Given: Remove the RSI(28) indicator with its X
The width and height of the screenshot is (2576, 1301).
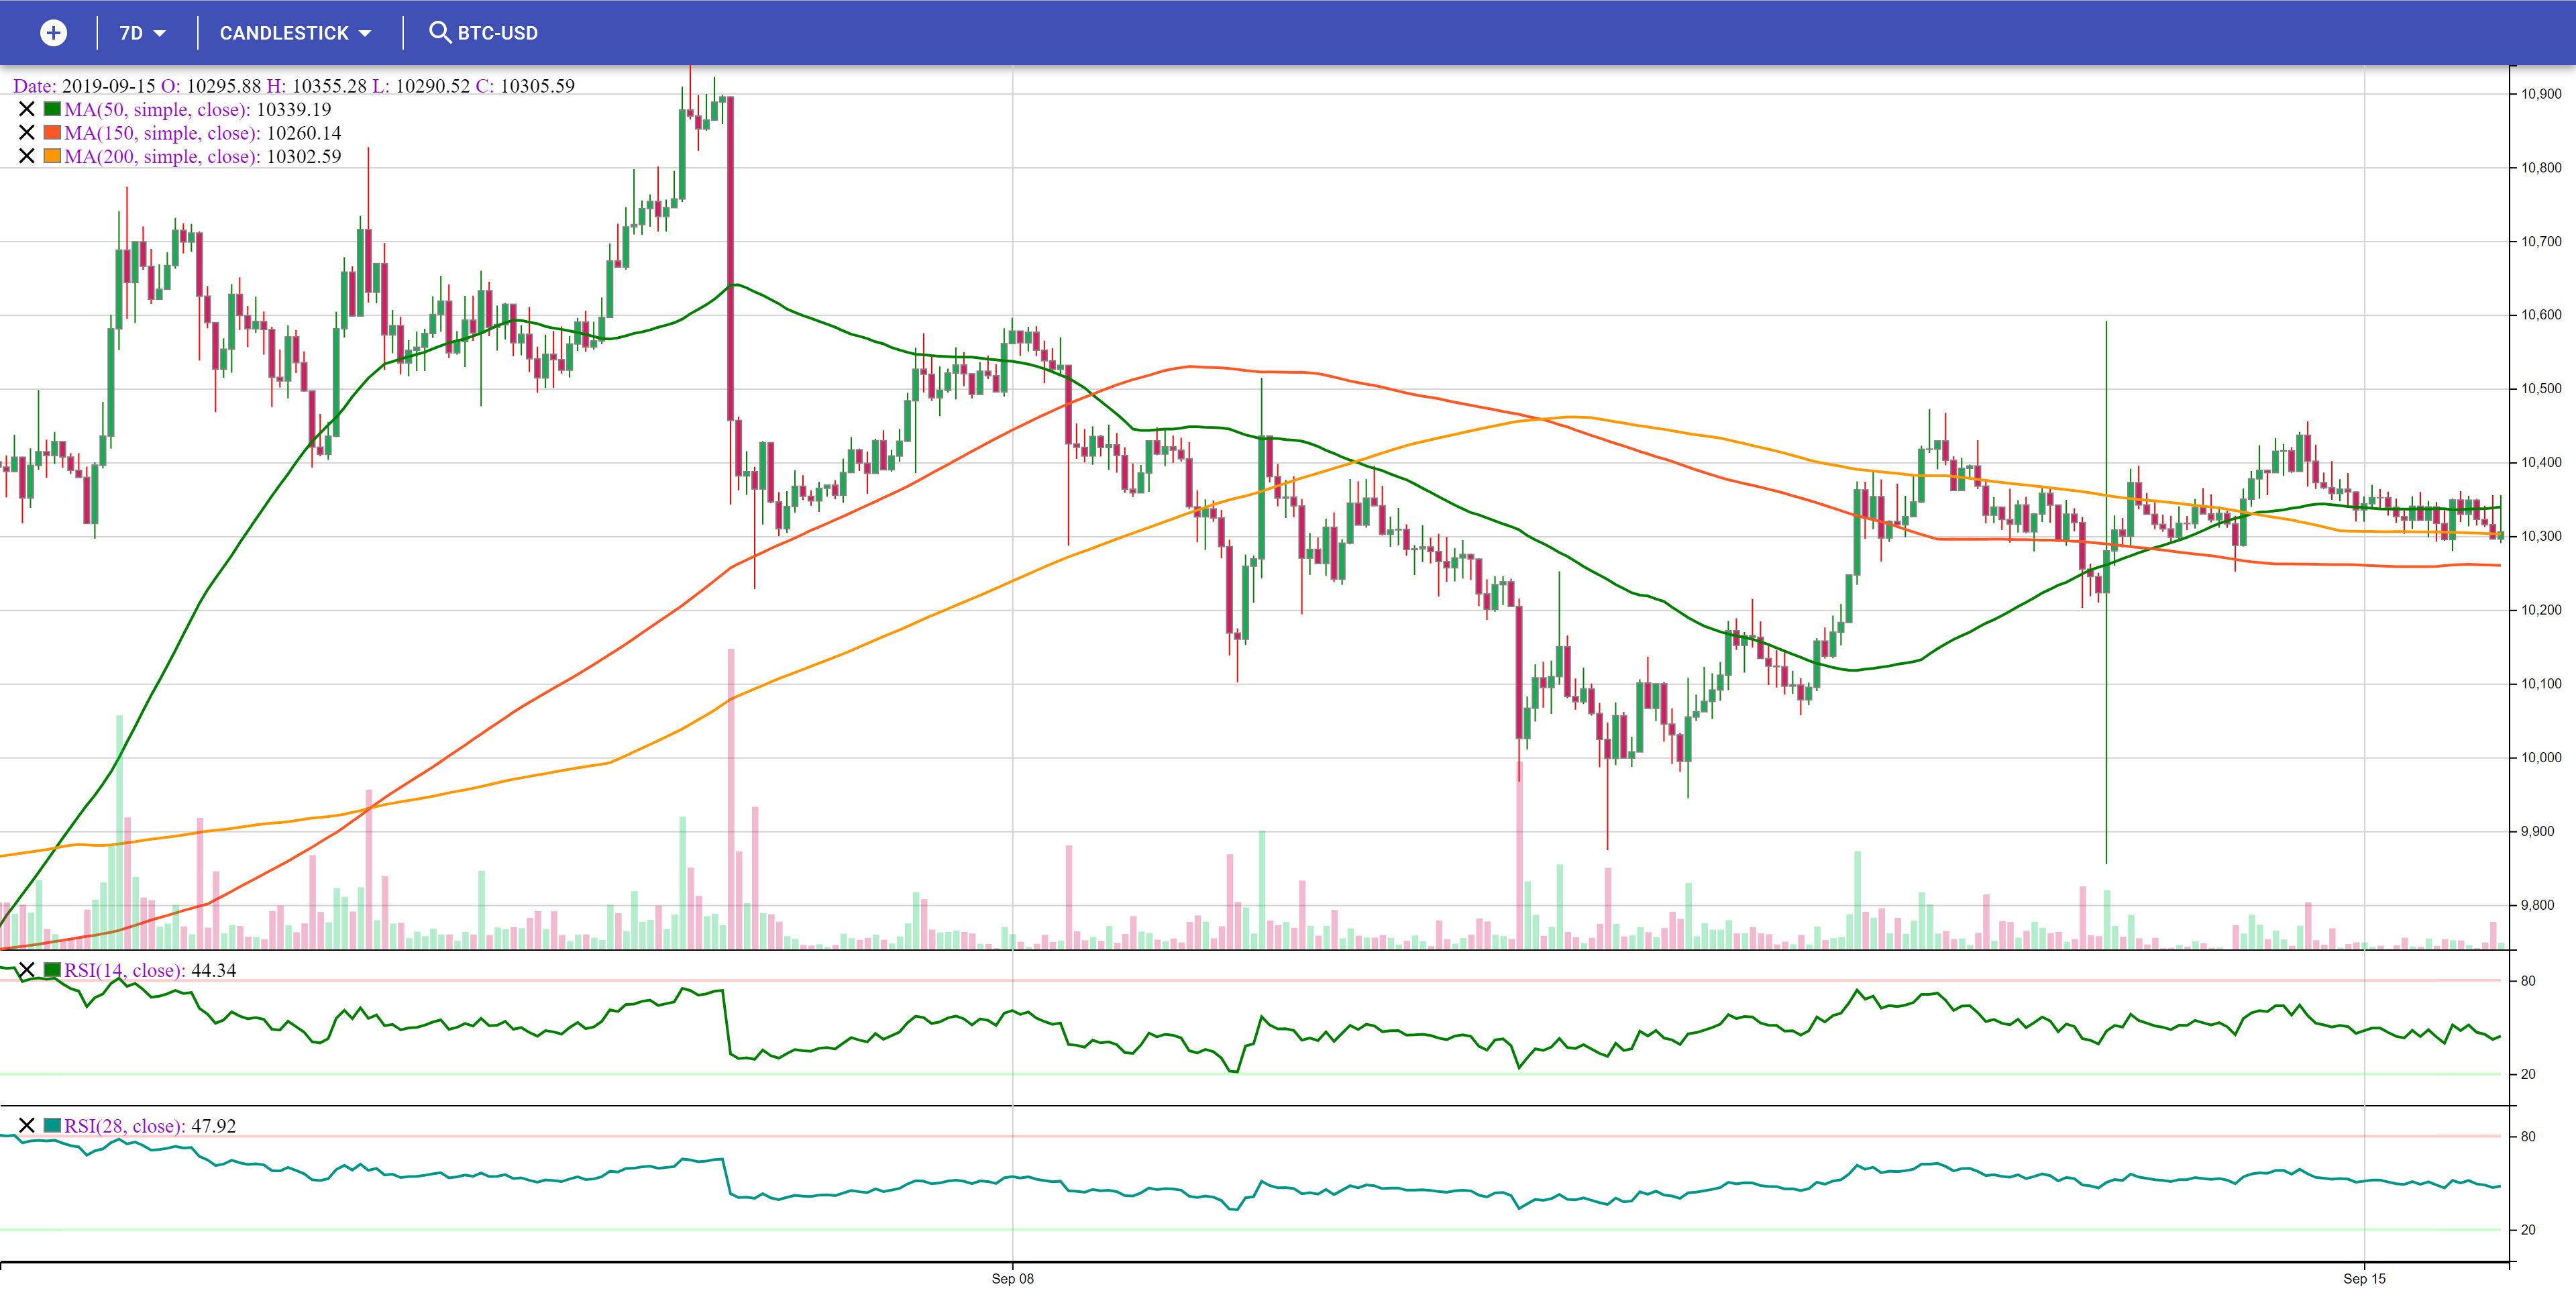Looking at the screenshot, I should tap(27, 1125).
